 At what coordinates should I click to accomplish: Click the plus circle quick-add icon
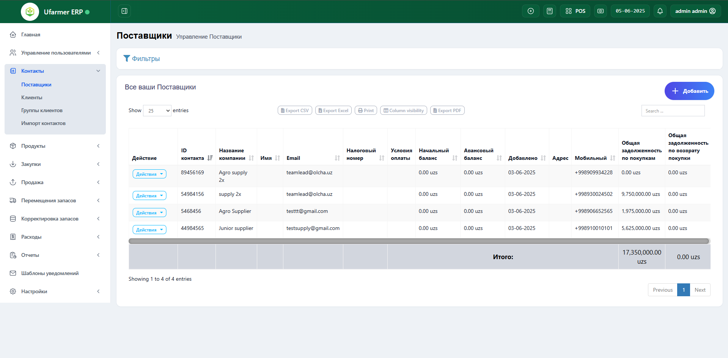(x=531, y=11)
